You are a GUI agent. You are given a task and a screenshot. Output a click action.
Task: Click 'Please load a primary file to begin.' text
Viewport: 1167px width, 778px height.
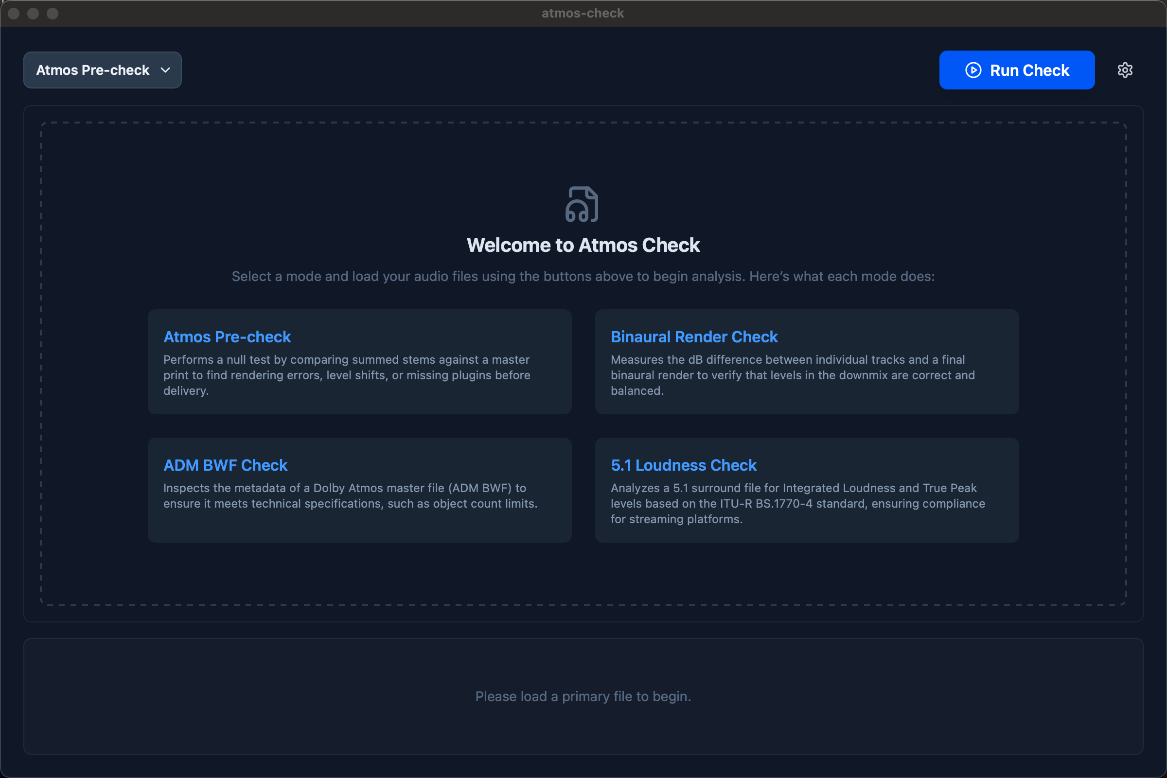click(x=583, y=696)
